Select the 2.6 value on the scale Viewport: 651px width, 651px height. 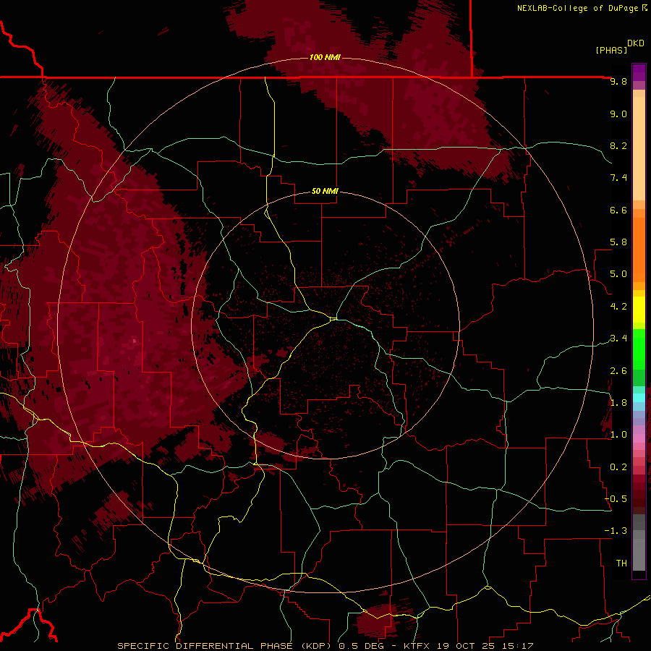point(618,371)
